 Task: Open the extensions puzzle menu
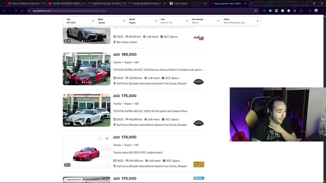(x=301, y=11)
